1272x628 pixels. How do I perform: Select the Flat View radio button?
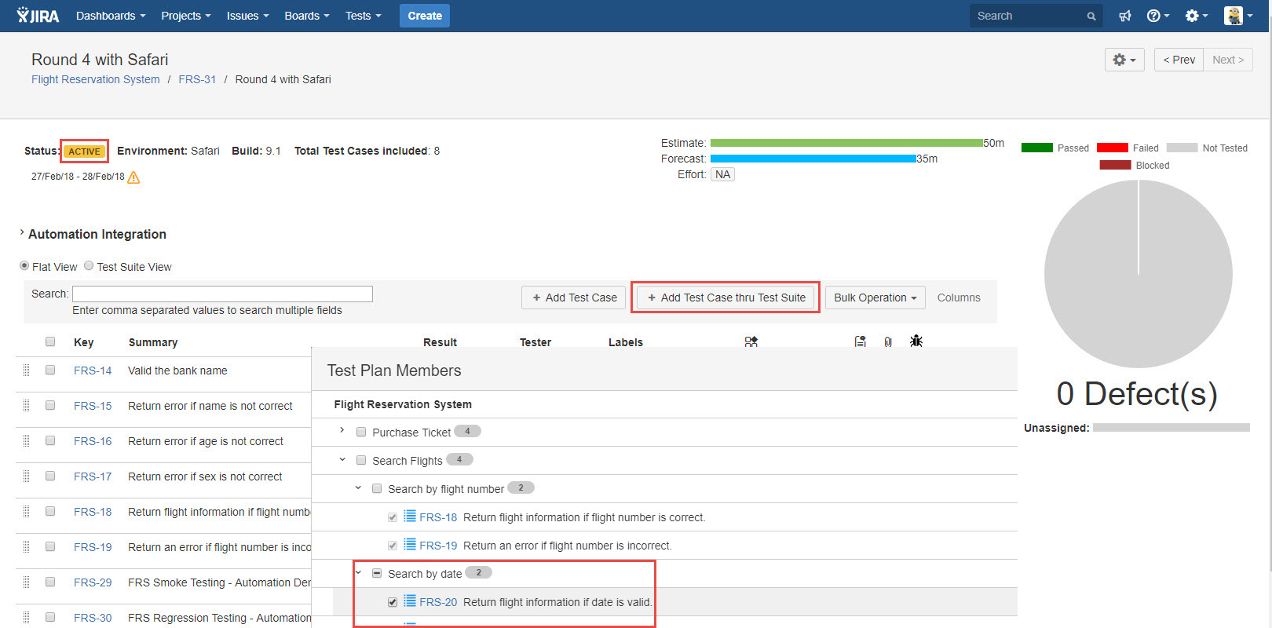pos(24,265)
